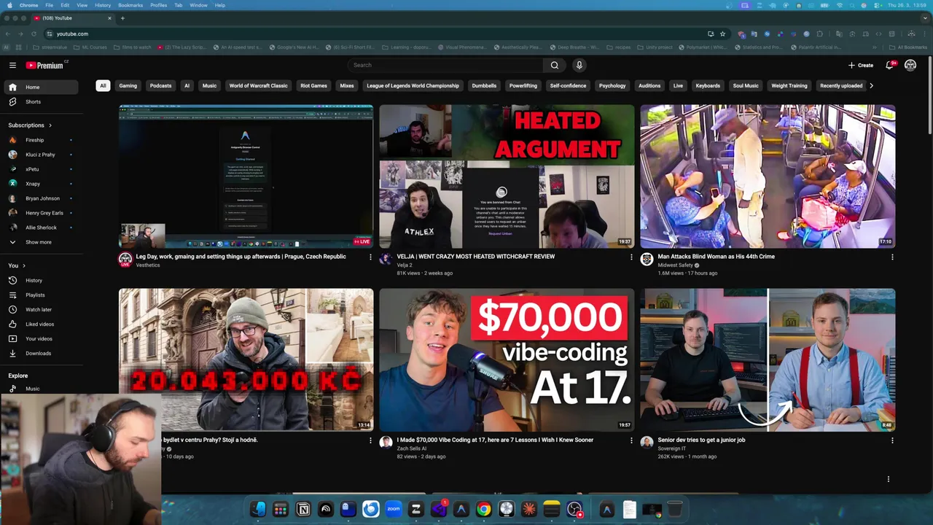Screen dimensions: 933x525
Task: Open the Music item under Explore
Action: 39,389
